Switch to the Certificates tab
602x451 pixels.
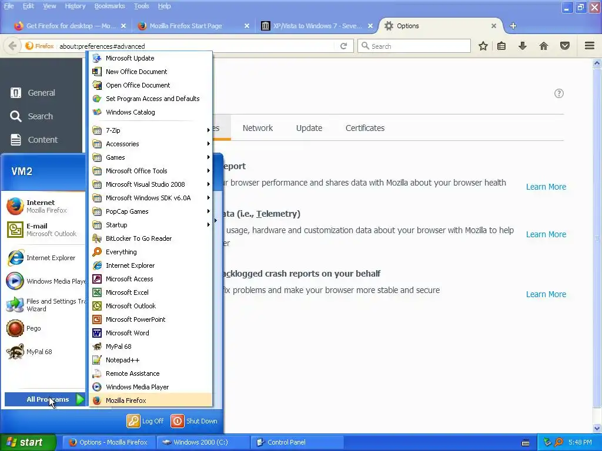coord(364,127)
